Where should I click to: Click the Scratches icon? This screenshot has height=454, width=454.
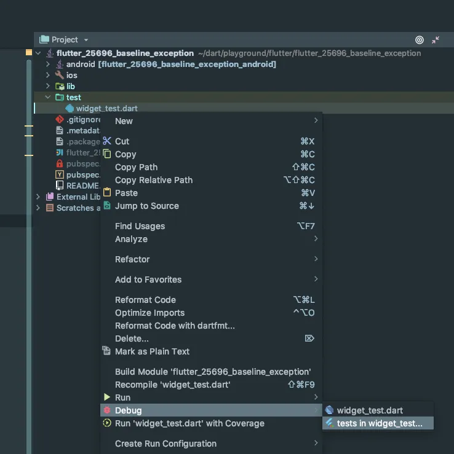coord(50,208)
